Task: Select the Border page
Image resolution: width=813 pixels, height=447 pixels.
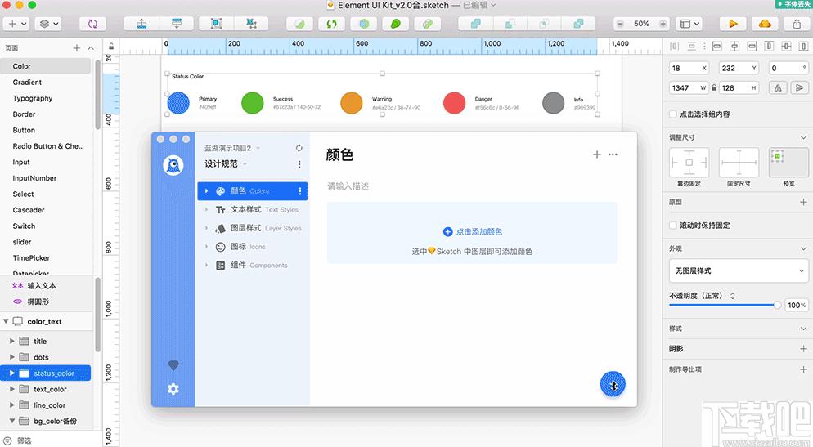Action: (x=24, y=114)
